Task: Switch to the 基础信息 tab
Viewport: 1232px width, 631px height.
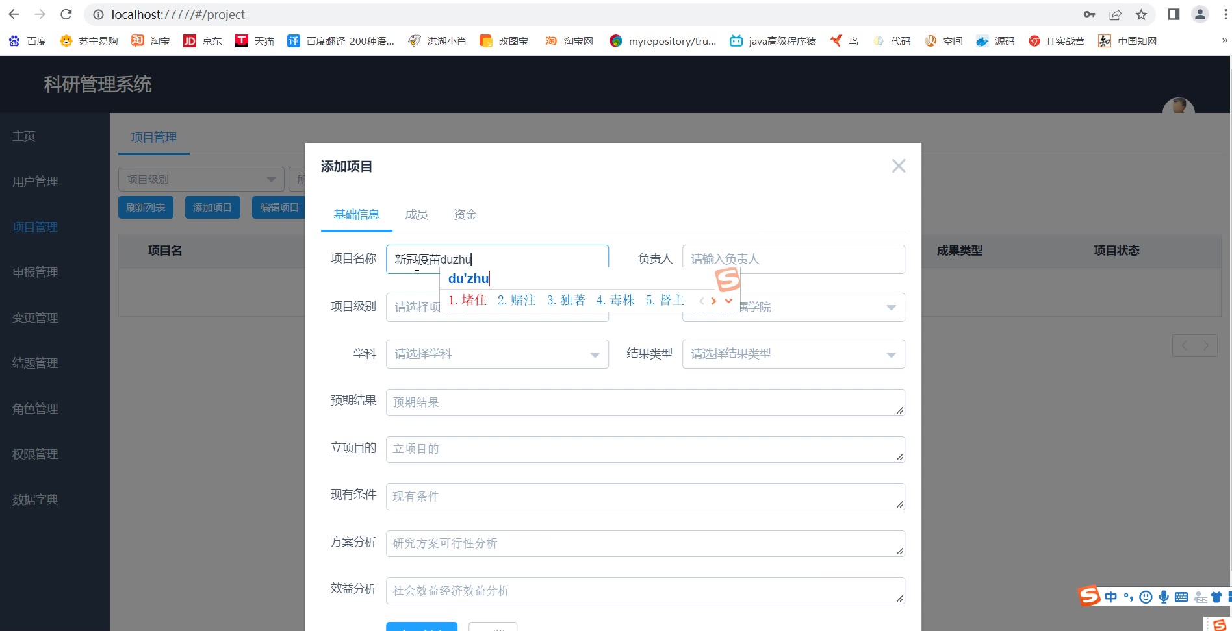Action: (356, 215)
